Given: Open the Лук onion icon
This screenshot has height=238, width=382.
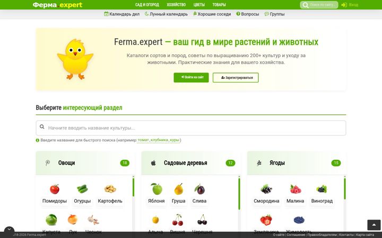Looking at the screenshot, I should (73, 219).
